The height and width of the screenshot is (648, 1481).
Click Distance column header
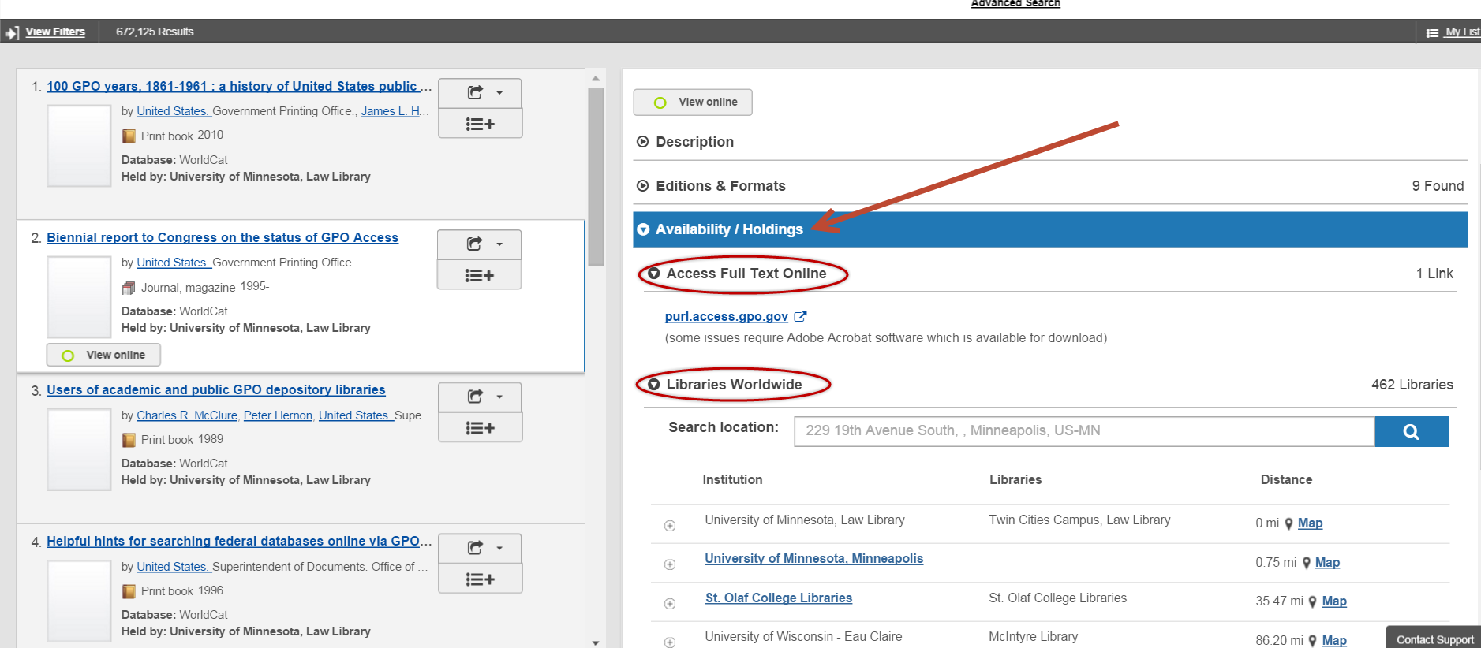point(1286,479)
